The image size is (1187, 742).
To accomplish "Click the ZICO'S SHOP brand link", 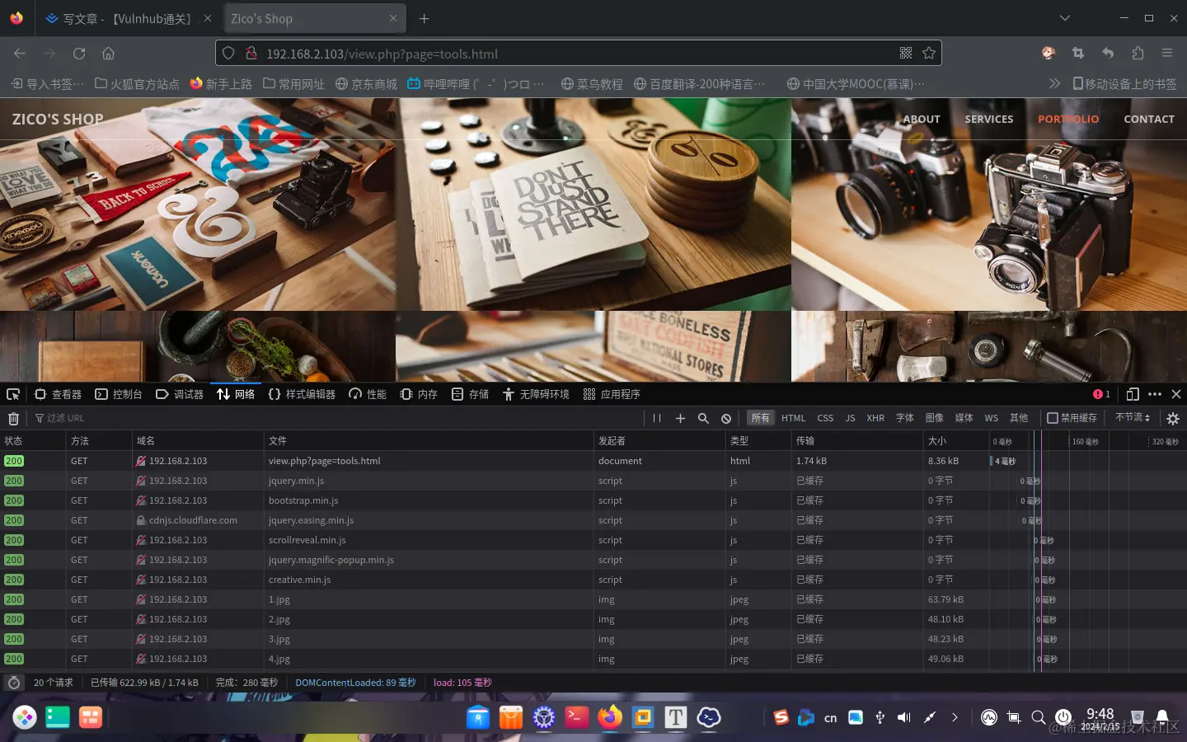I will (x=58, y=120).
